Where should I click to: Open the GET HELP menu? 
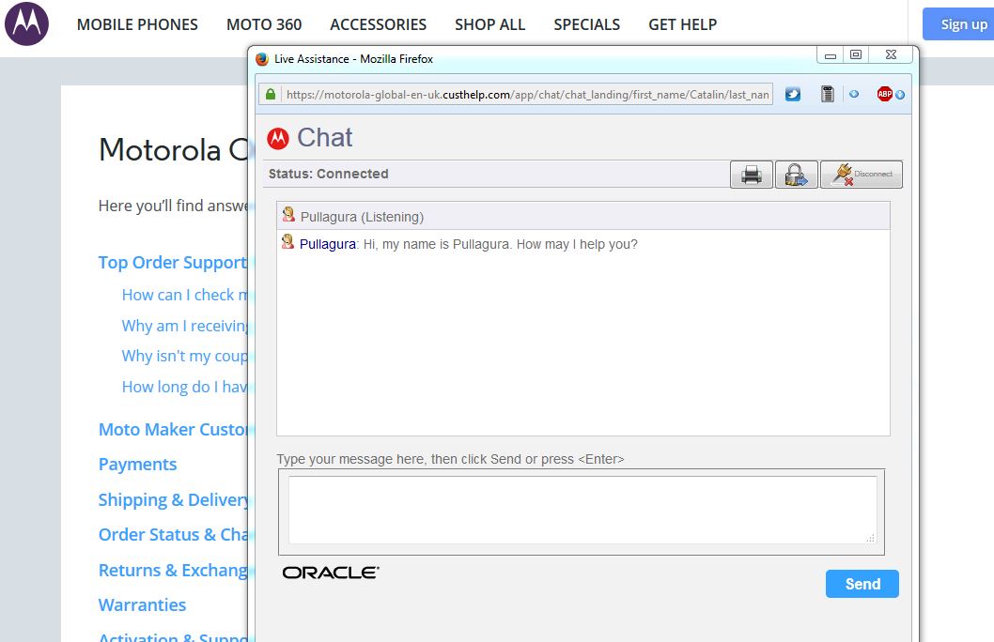(682, 24)
